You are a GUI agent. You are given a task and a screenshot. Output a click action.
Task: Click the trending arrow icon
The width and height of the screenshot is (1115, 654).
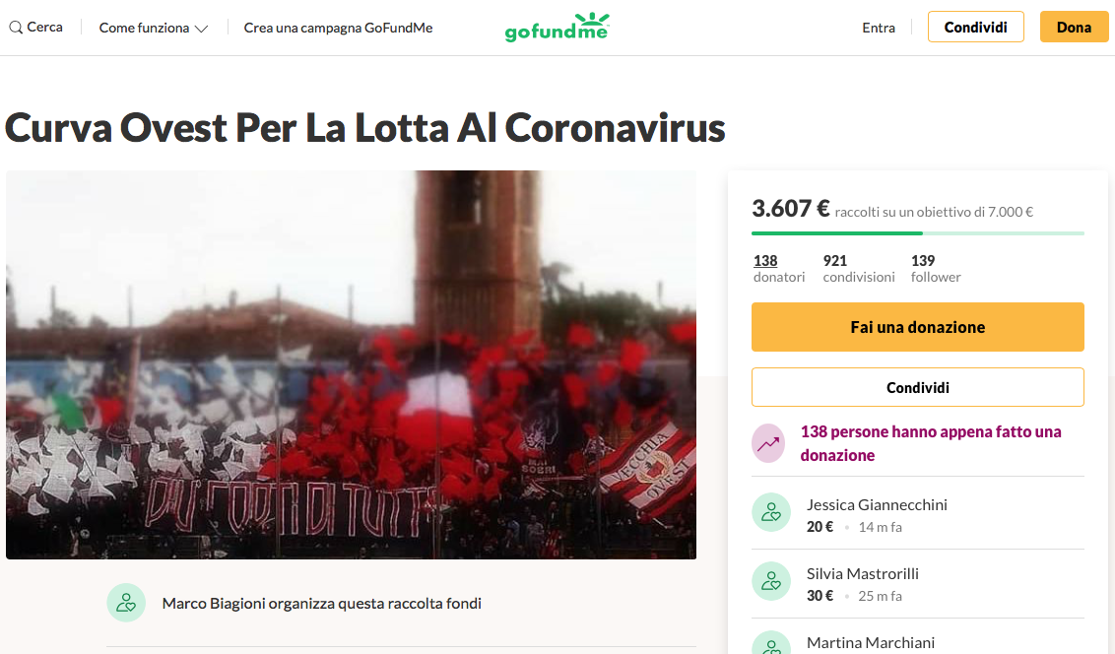(768, 443)
